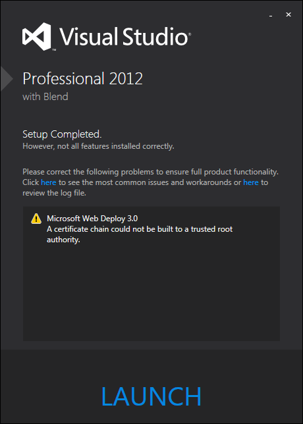Click the Visual Studio infinity logo icon

(x=36, y=36)
